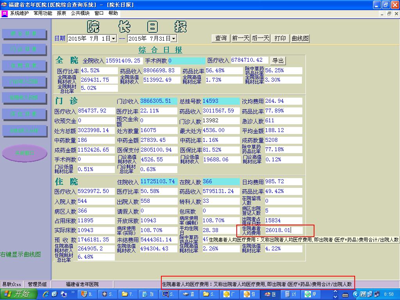Click the 预收款 value 1746181.35
400x300 pixels.
[x=96, y=240]
